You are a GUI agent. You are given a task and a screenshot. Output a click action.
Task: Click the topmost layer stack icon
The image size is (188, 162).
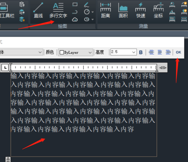[22, 4]
